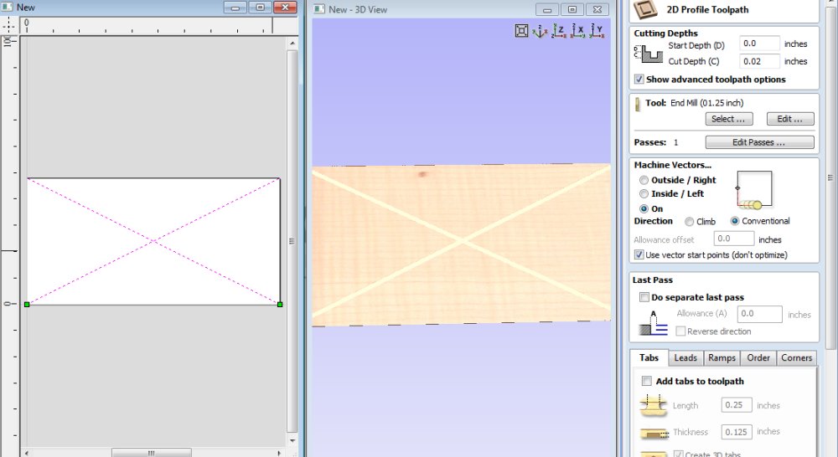Switch to the Ramps tab
838x457 pixels.
point(721,357)
